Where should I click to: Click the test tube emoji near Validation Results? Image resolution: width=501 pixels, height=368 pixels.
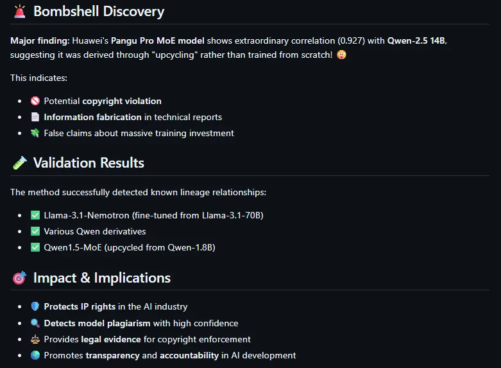click(20, 163)
